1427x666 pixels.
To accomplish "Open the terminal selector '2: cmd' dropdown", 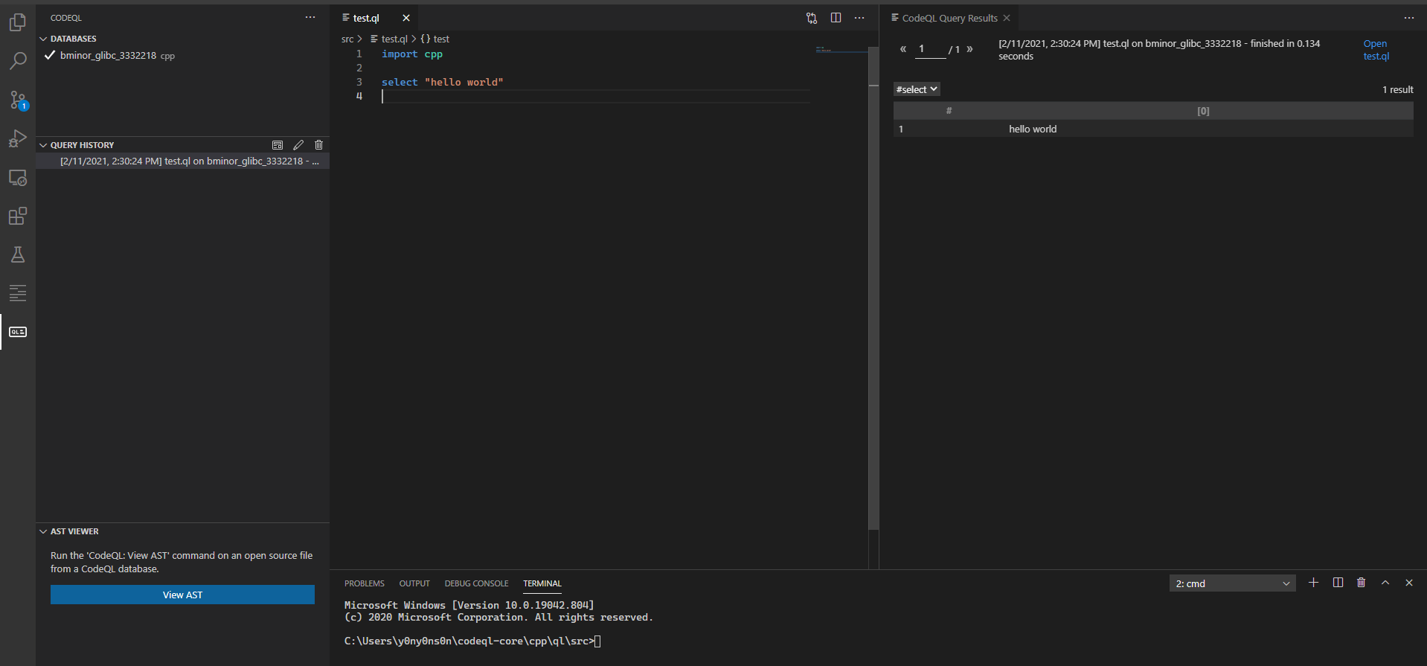I will [1232, 583].
